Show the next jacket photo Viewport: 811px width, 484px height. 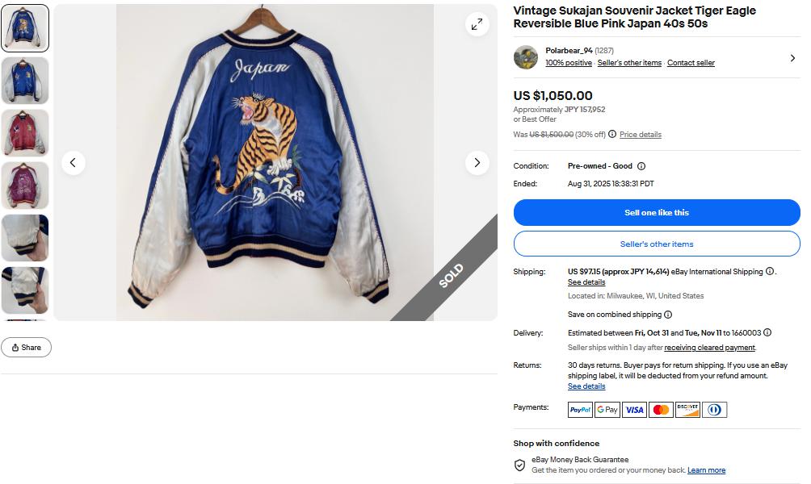(477, 163)
